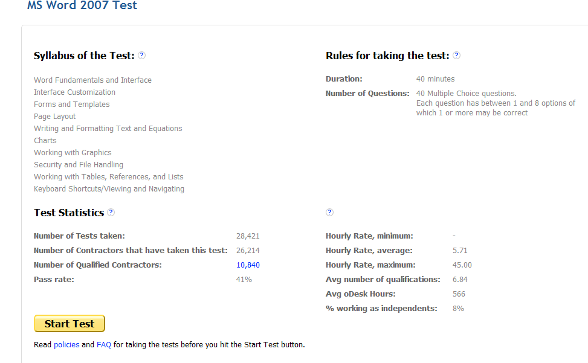Open the Test Statistics help icon
The image size is (588, 363).
click(x=111, y=213)
